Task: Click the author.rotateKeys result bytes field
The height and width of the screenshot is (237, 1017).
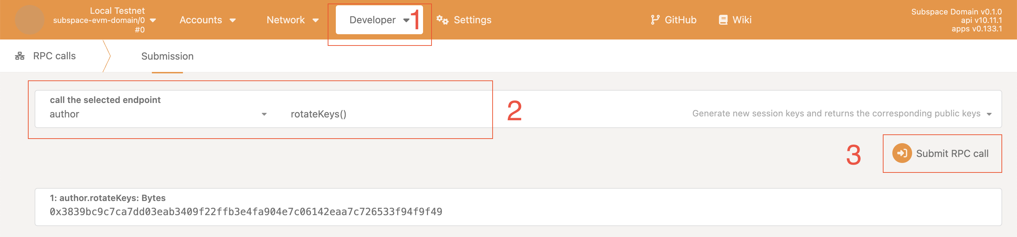Action: pos(518,207)
